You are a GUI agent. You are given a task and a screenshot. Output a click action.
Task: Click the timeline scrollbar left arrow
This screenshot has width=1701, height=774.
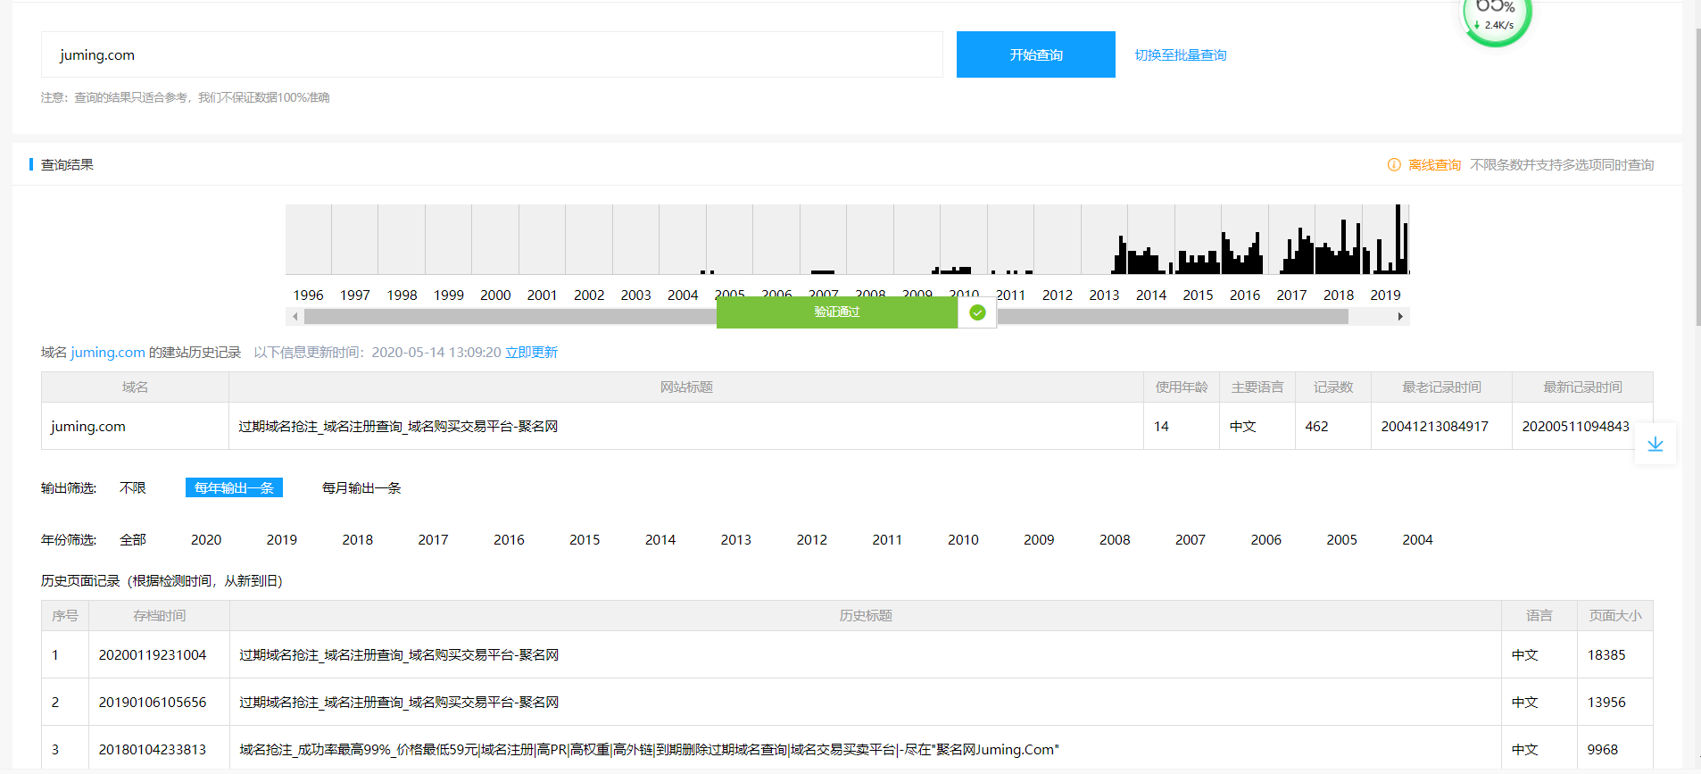295,316
